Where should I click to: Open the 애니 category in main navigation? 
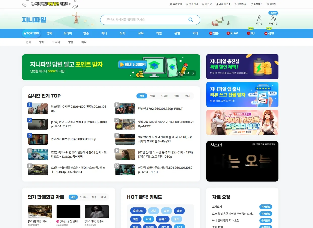[x=104, y=33]
